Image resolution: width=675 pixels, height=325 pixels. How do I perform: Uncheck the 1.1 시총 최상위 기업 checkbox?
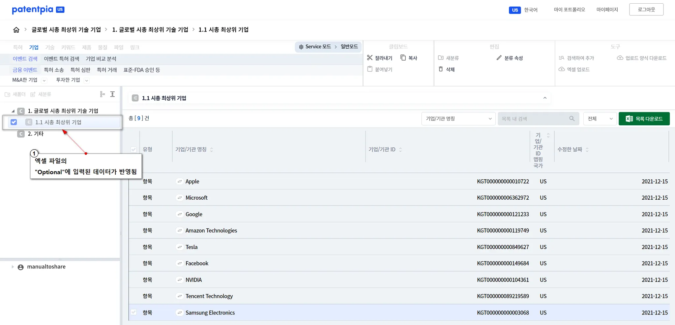(14, 122)
